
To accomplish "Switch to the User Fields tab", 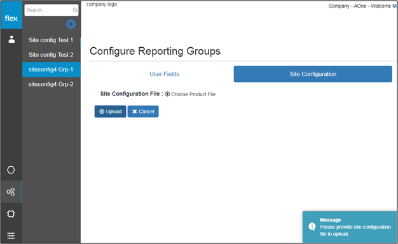I will coord(164,74).
